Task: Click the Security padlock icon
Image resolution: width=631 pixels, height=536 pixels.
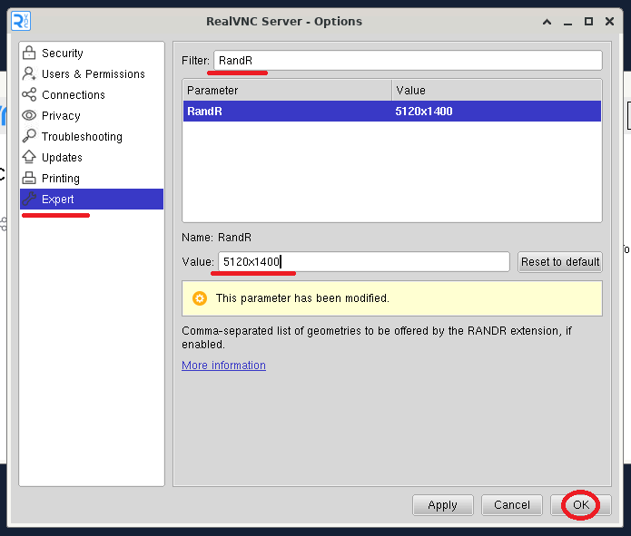Action: pos(29,53)
